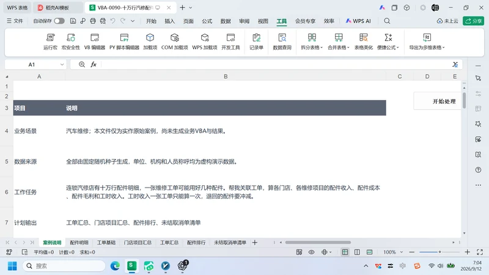Click the horizontal scrollbar thumb
This screenshot has height=275, width=489.
point(318,242)
